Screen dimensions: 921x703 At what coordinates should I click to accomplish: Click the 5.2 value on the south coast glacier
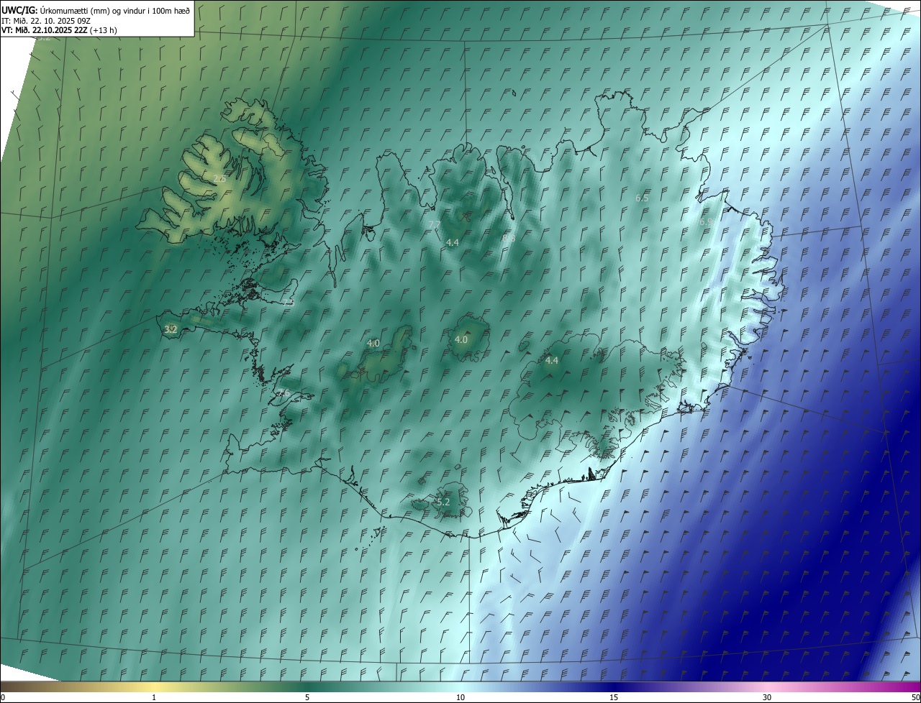(x=443, y=502)
